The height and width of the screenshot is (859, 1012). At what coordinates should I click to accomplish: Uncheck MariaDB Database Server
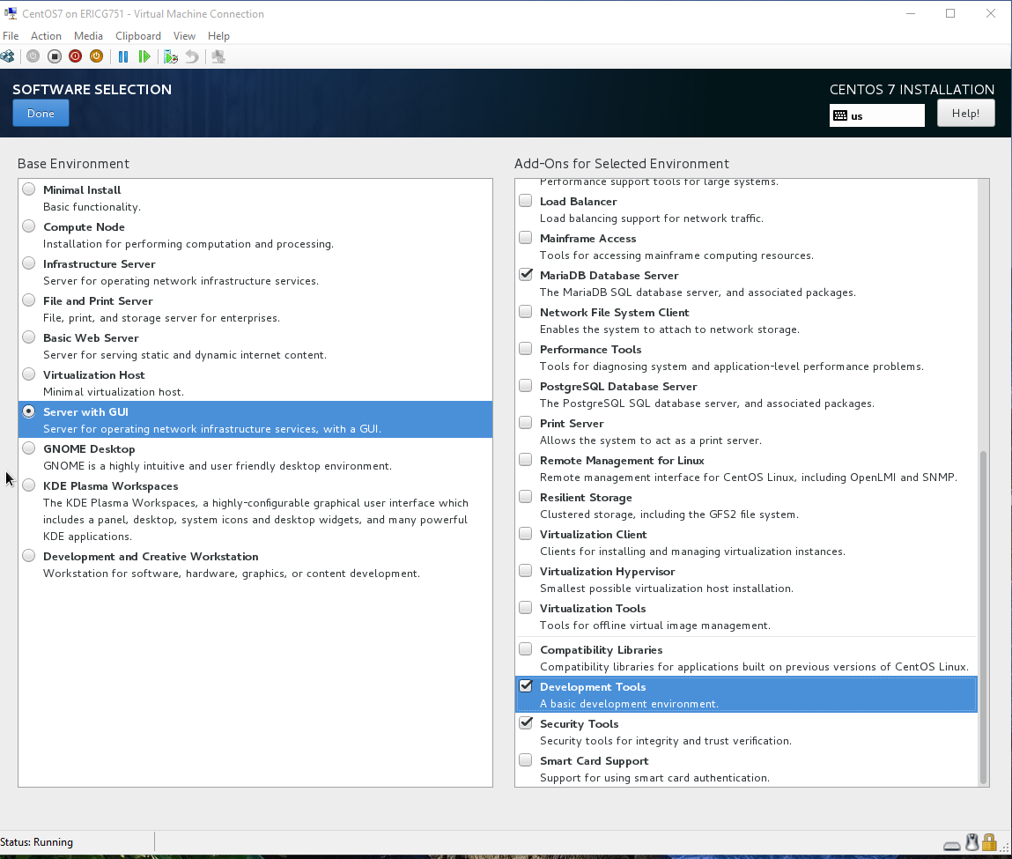click(526, 274)
